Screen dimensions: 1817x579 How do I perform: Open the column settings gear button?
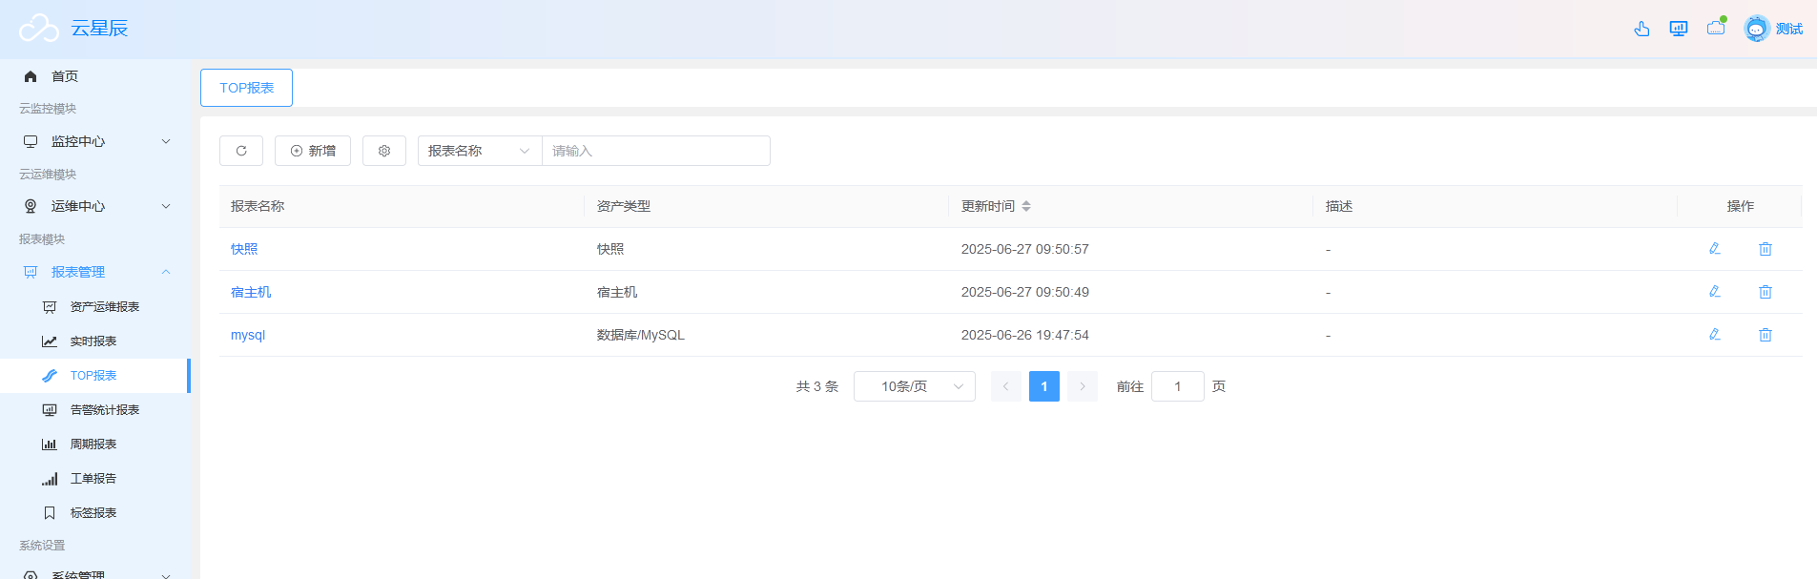[384, 151]
